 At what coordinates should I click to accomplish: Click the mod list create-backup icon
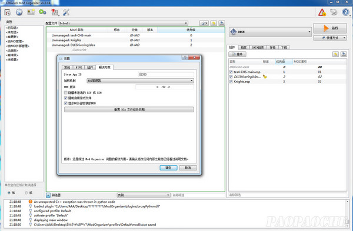pos(222,23)
